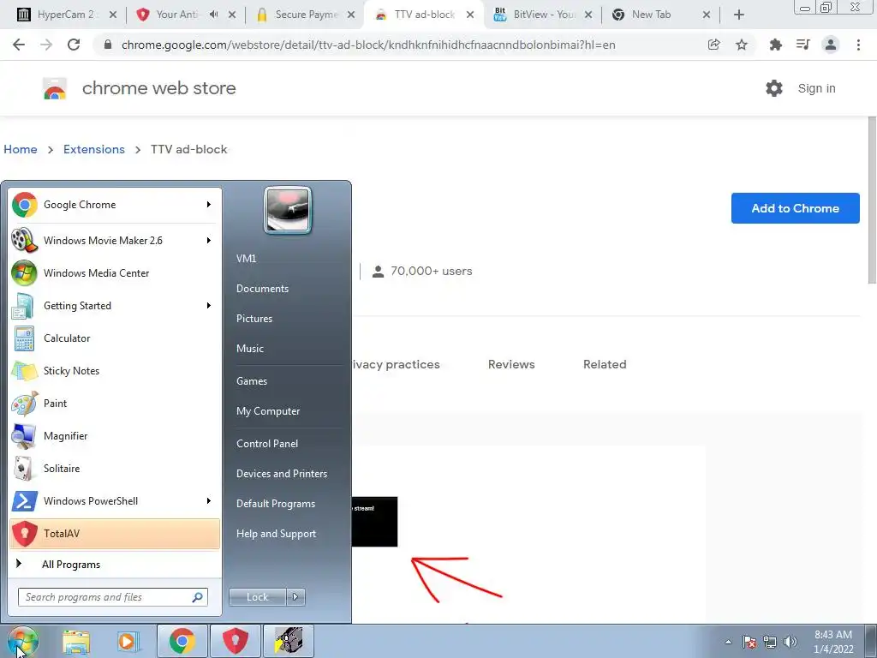Open media control icon in toolbar
The width and height of the screenshot is (877, 658).
coord(802,45)
